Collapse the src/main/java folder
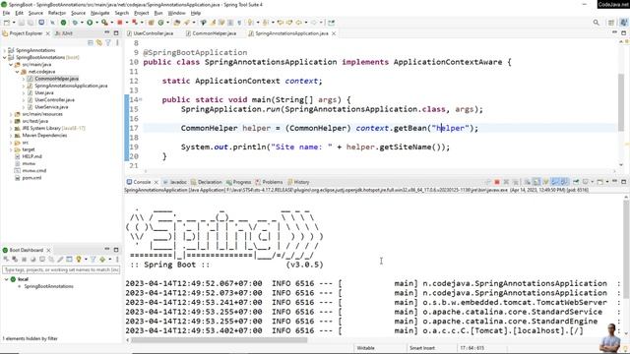Image resolution: width=630 pixels, height=354 pixels. (x=11, y=64)
